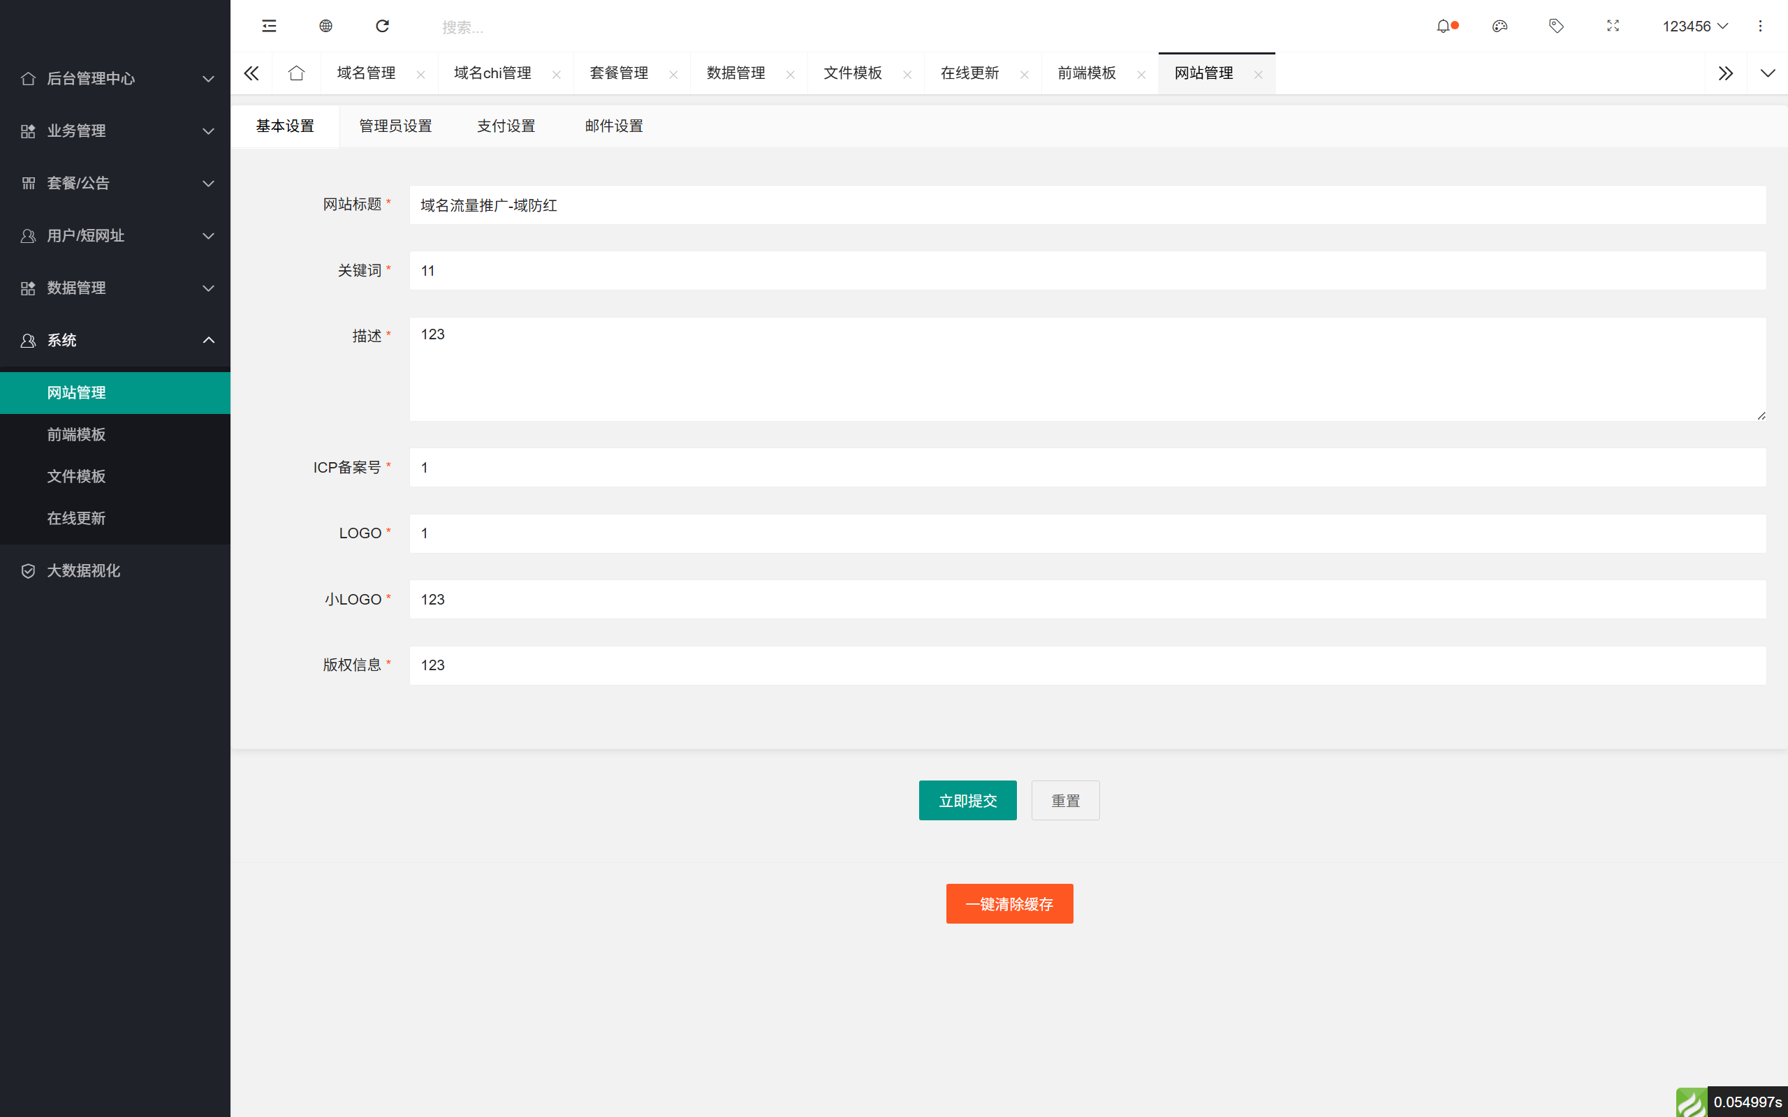Switch to the 支付设置 tab

507,126
